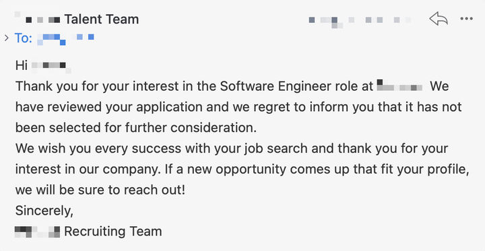Click the "Recruiting Team" signature text
Viewport: 485px width, 251px height.
tap(113, 231)
